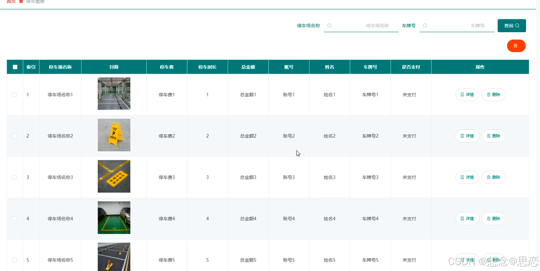
Task: Click 删除 for row 停车场名称2
Action: point(493,136)
